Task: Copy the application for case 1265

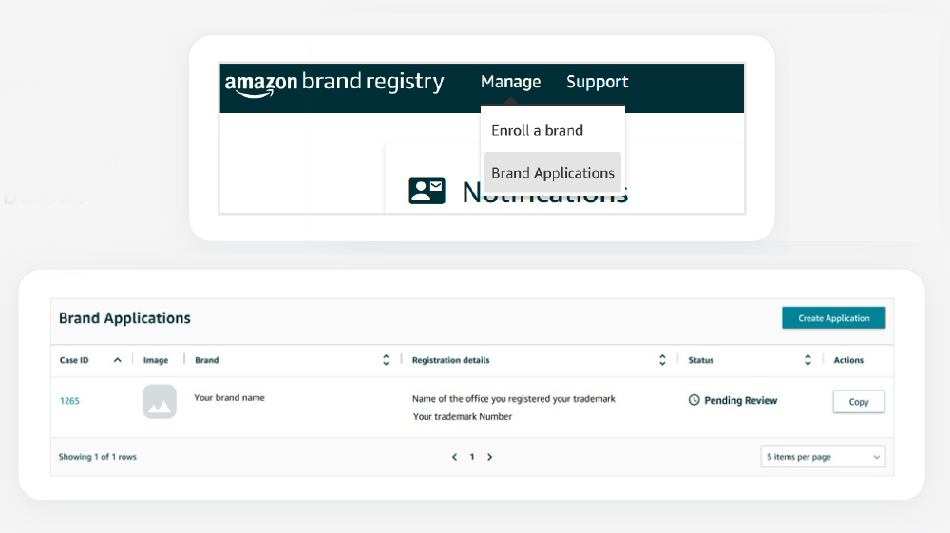Action: point(859,402)
